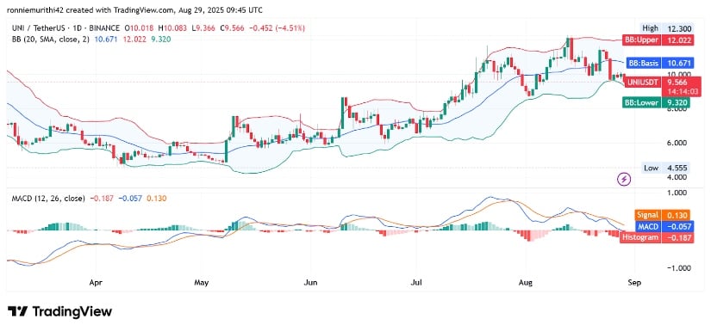Click the Low 4.555 price marker
The height and width of the screenshot is (331, 711).
point(669,168)
